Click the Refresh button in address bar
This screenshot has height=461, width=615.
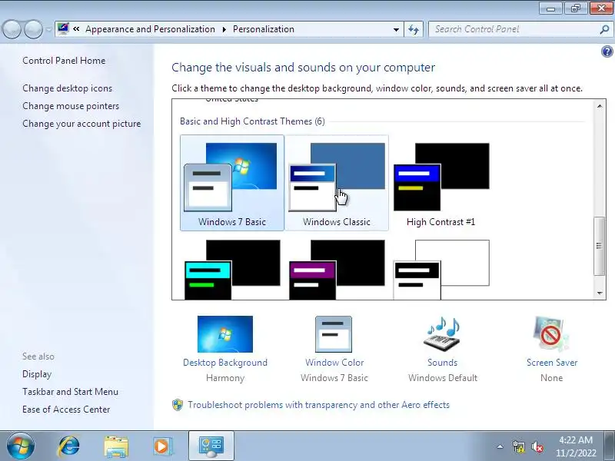(x=414, y=29)
